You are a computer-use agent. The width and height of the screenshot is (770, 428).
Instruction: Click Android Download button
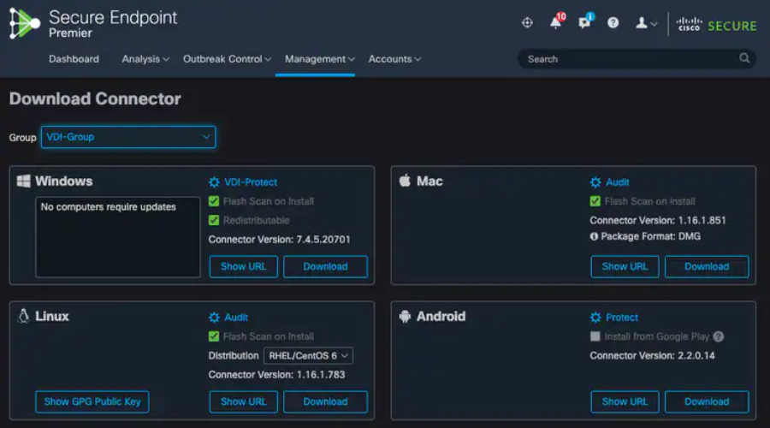tap(707, 401)
